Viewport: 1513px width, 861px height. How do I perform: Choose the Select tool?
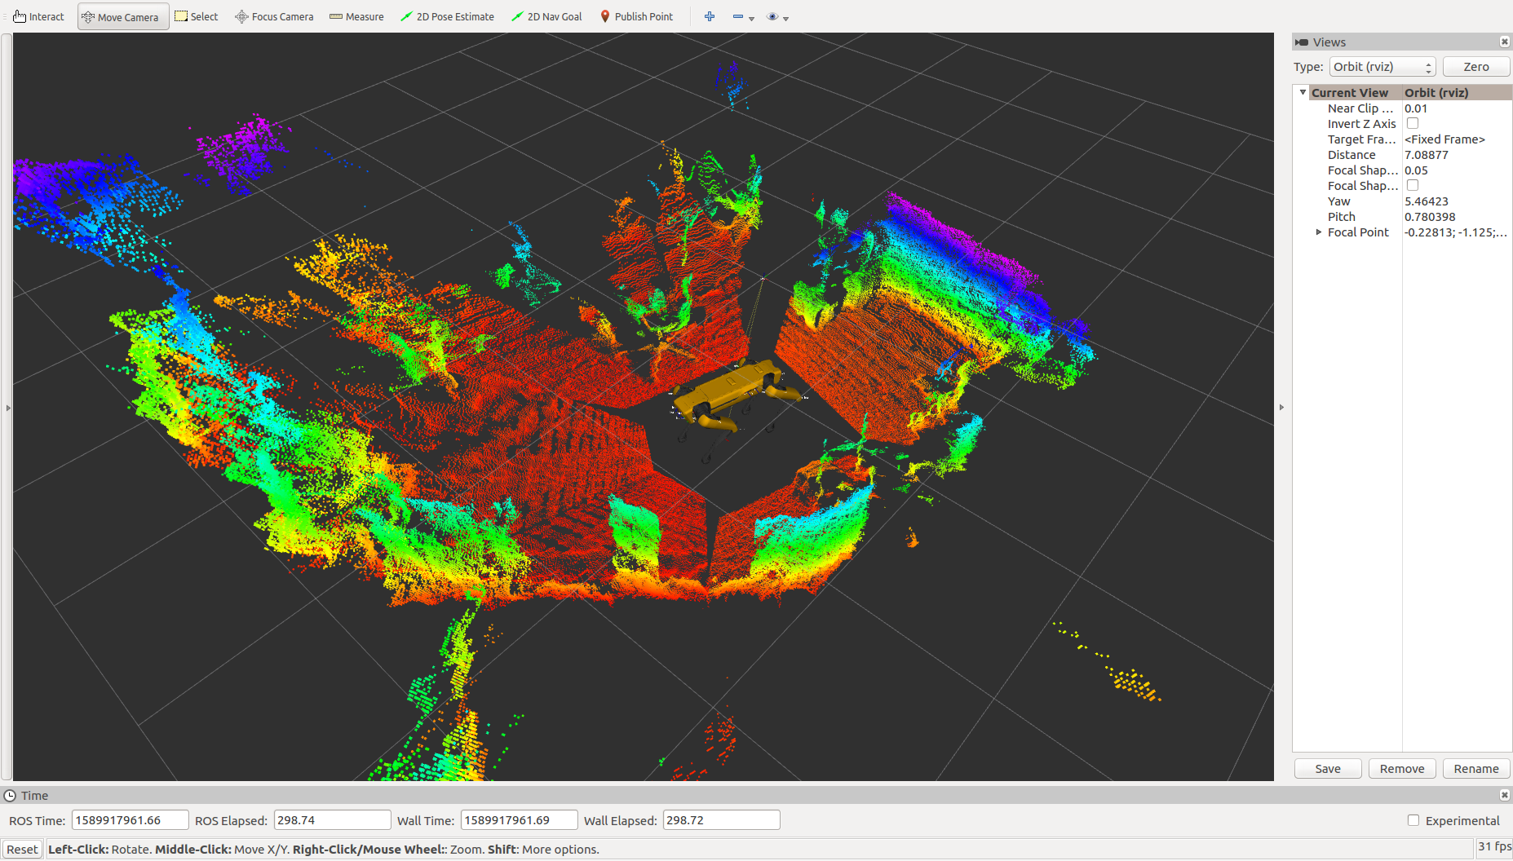pyautogui.click(x=197, y=16)
